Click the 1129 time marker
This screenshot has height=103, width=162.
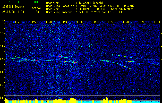coord(141,22)
